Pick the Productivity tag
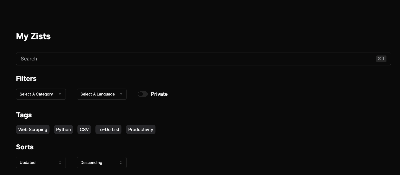The image size is (400, 175). click(141, 129)
